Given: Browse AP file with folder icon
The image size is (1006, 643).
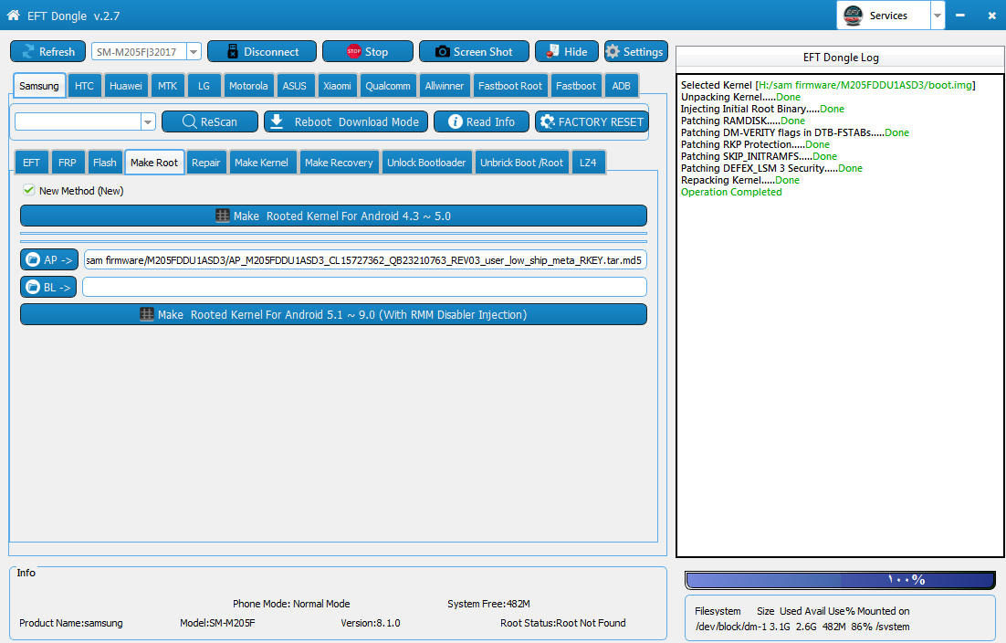Looking at the screenshot, I should pyautogui.click(x=34, y=260).
